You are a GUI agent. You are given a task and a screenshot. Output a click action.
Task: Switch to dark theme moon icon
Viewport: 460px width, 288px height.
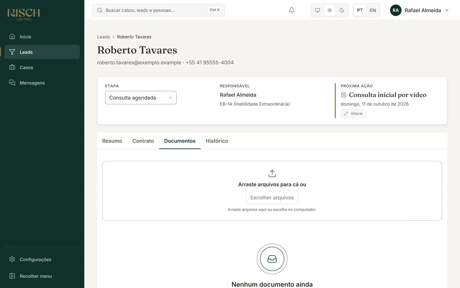tap(342, 10)
